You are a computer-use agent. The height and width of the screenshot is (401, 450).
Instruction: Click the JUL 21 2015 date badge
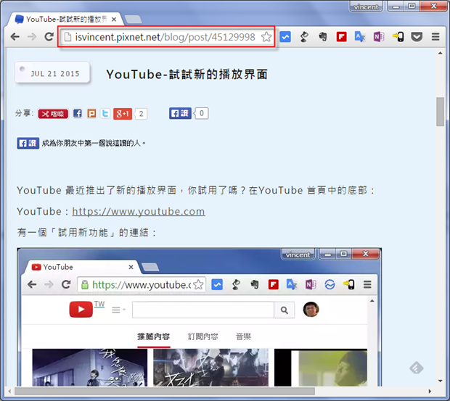click(x=52, y=73)
